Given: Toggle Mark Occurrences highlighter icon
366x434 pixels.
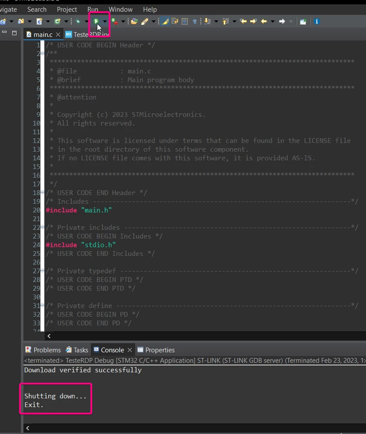Looking at the screenshot, I should pyautogui.click(x=165, y=21).
